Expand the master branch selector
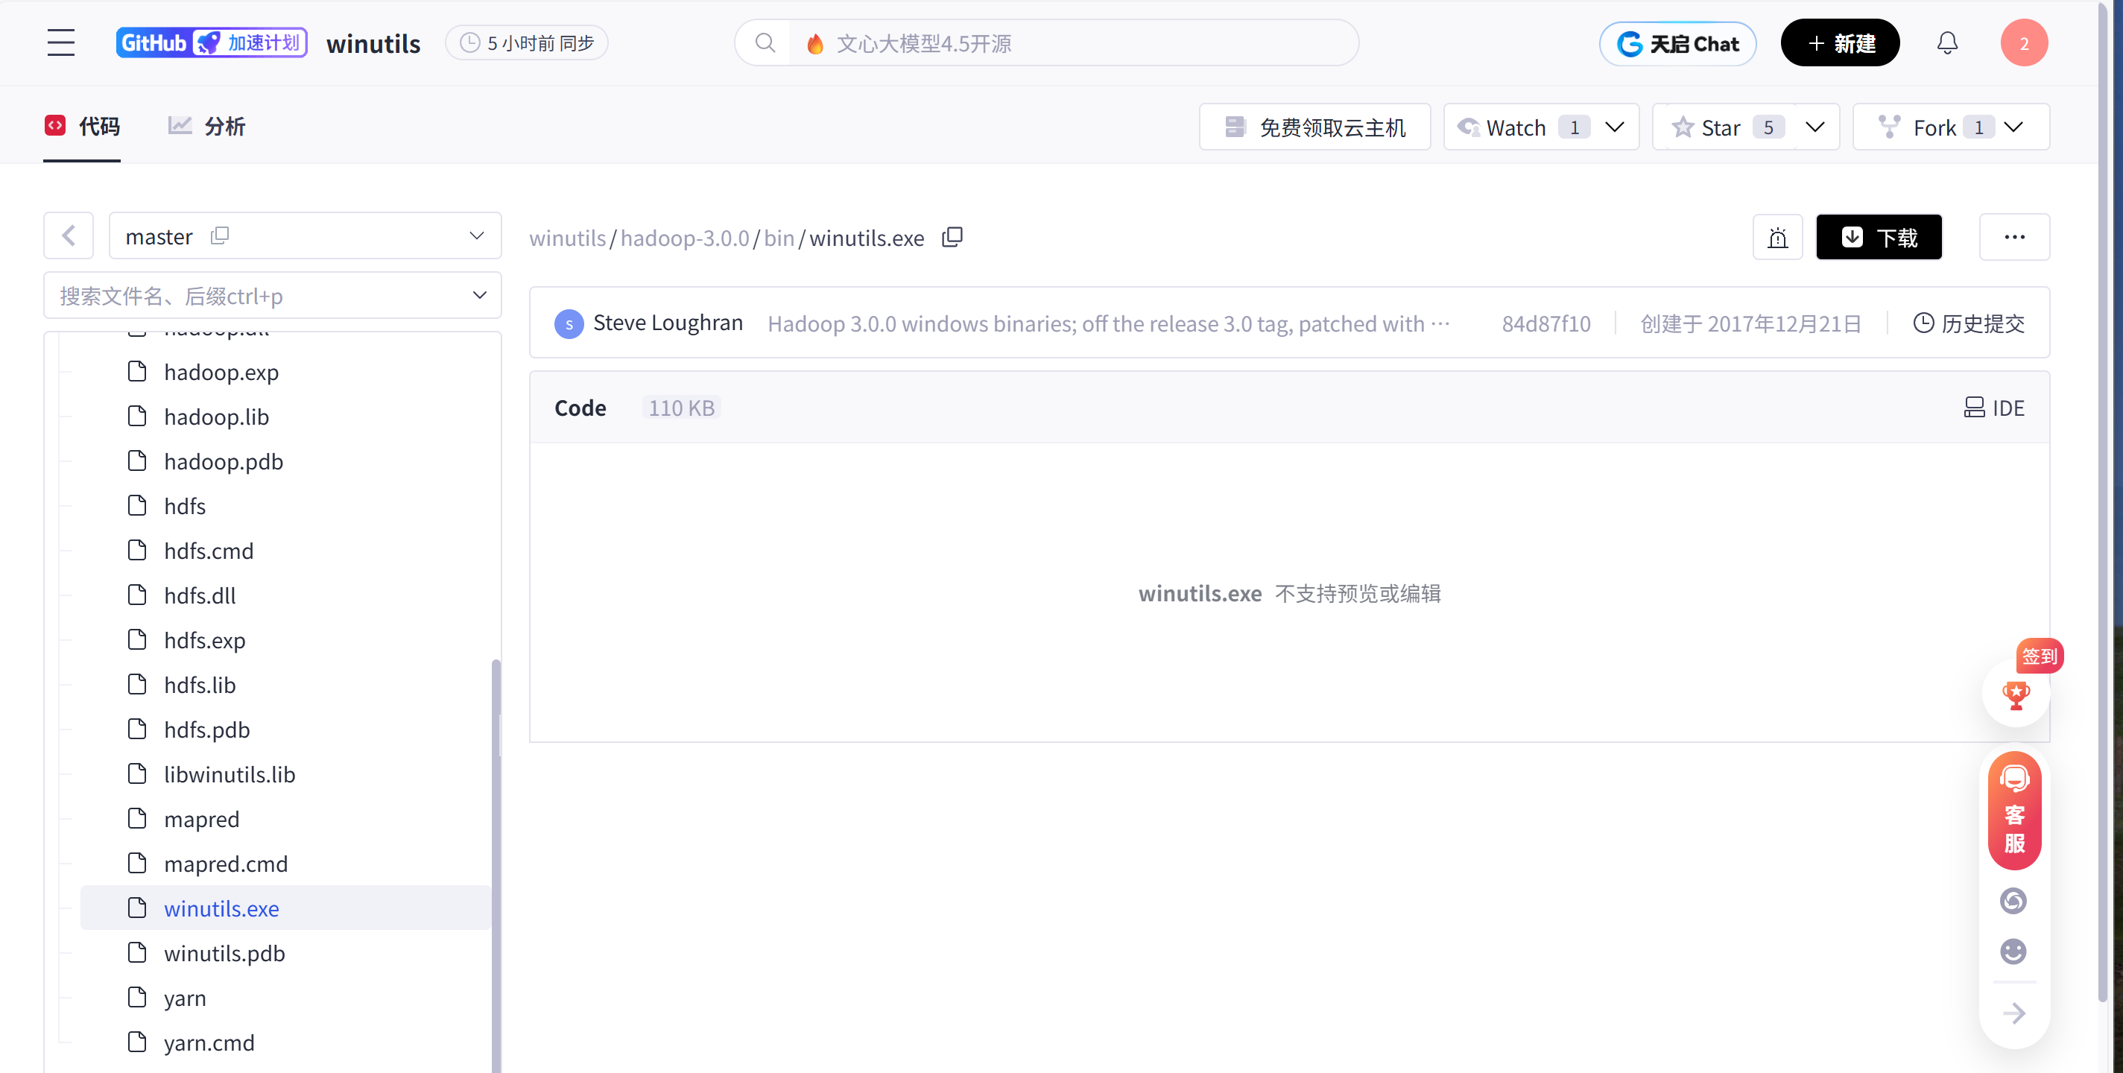This screenshot has width=2123, height=1073. coord(476,235)
